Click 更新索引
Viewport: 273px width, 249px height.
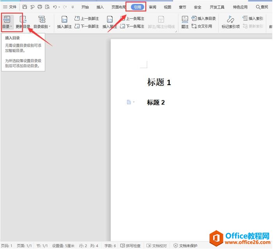[x=253, y=26]
